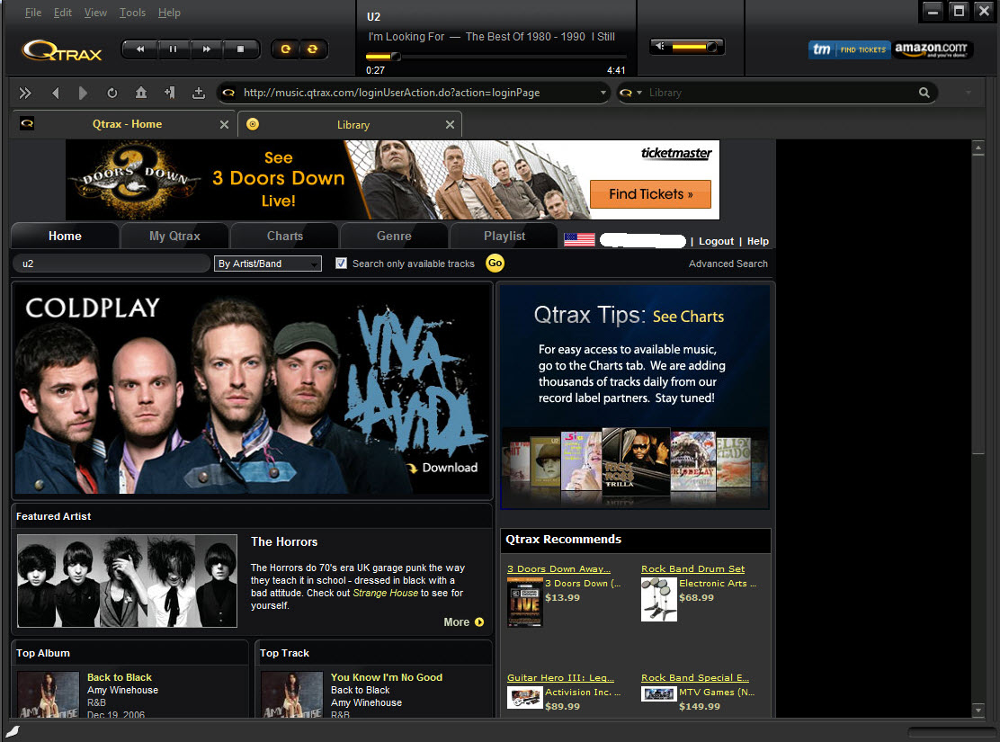This screenshot has width=1000, height=742.
Task: Skip to the previous track
Action: [139, 49]
